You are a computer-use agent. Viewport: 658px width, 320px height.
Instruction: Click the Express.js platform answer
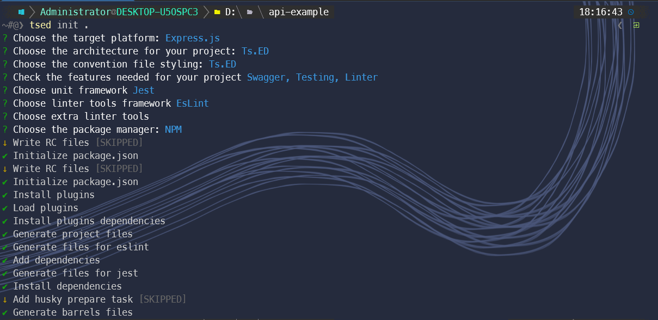[192, 38]
